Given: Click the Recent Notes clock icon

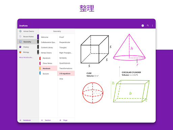Looking at the screenshot, I should tap(20, 37).
